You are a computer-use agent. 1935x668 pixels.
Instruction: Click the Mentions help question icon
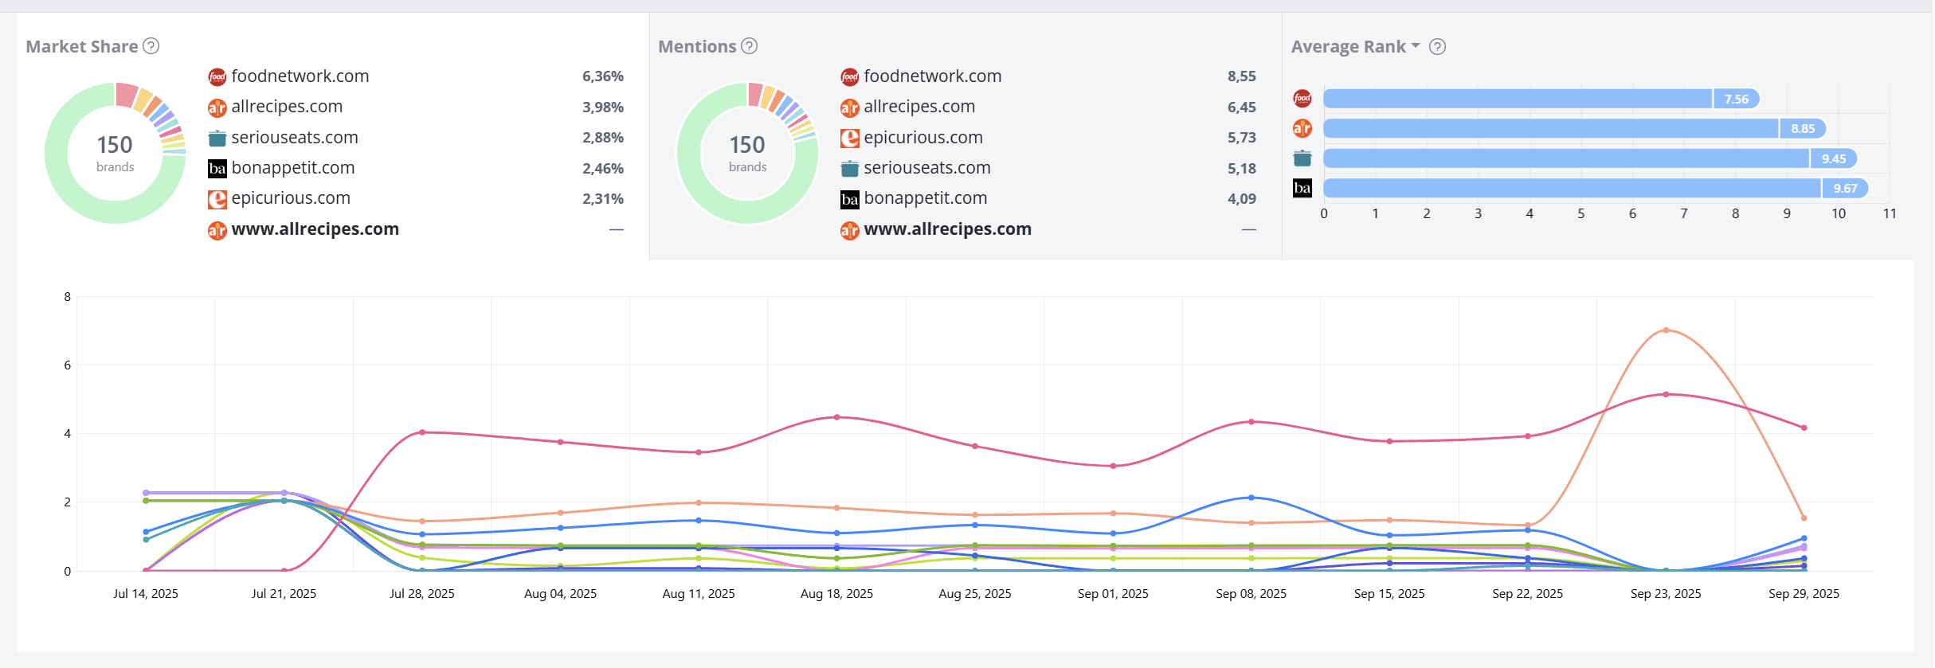coord(749,46)
